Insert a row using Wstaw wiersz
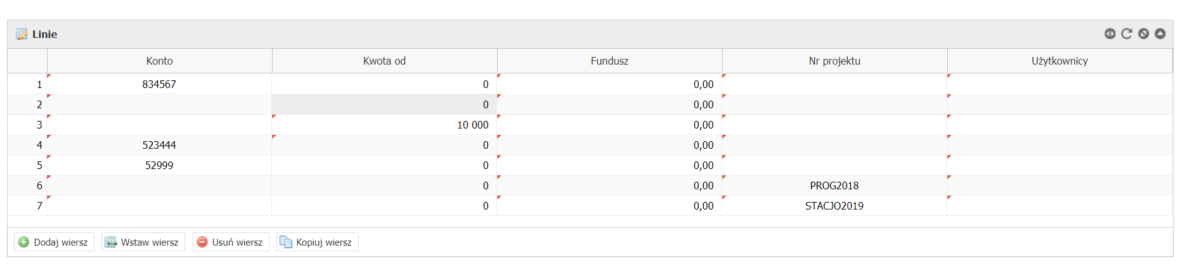The height and width of the screenshot is (264, 1178). (143, 242)
